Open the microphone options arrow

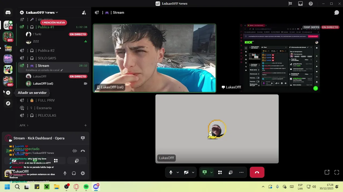coord(178,172)
